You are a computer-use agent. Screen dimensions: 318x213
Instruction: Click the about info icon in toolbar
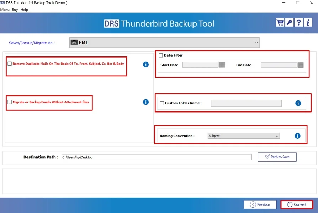pos(307,22)
